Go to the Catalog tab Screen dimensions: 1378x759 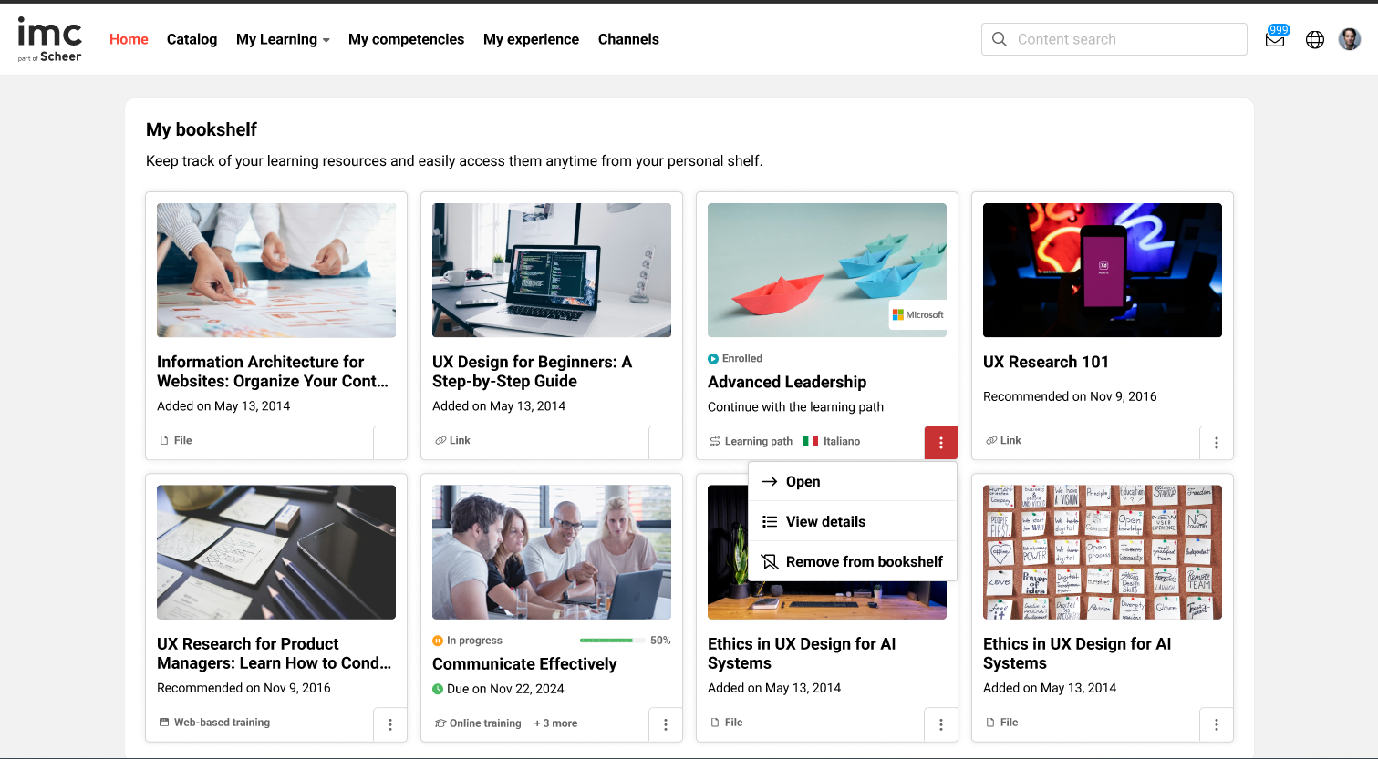(x=192, y=39)
